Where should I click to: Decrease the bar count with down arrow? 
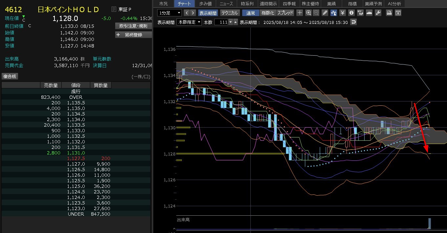[x=231, y=22]
